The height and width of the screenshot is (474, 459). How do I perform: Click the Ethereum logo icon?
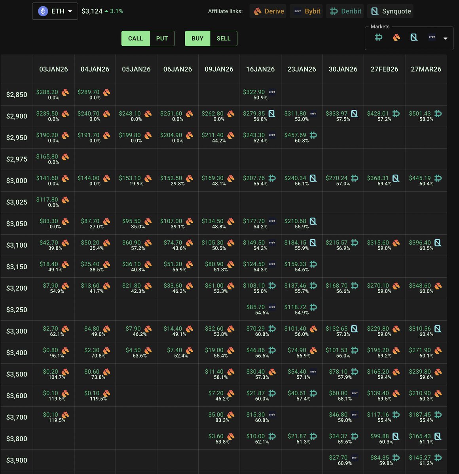pyautogui.click(x=43, y=11)
